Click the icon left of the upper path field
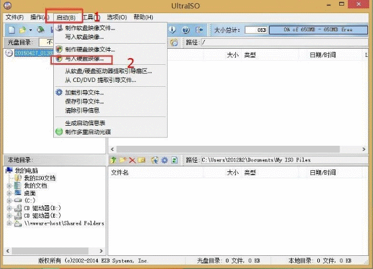The image size is (373, 269). point(174,43)
